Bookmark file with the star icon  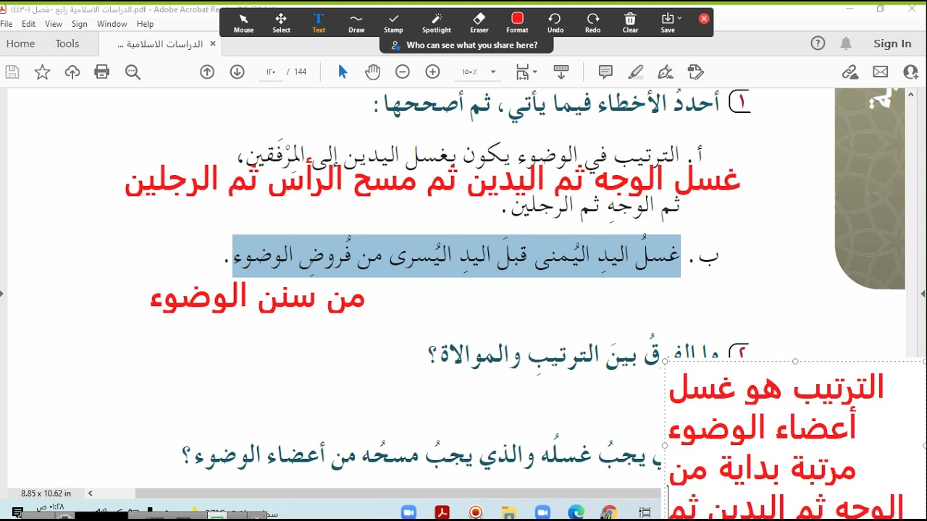pyautogui.click(x=43, y=72)
